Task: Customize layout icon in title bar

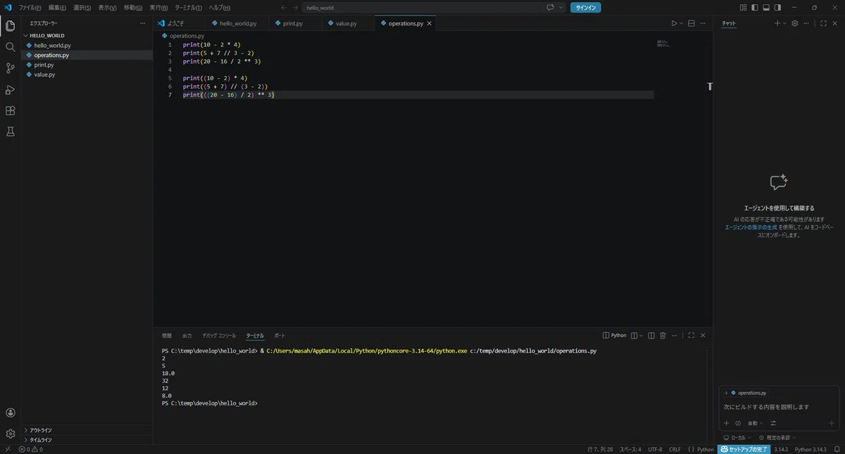Action: click(x=743, y=8)
